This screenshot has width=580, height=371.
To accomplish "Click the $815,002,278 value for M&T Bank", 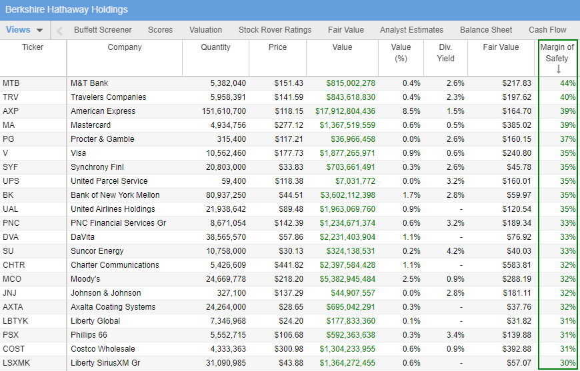I will [351, 83].
